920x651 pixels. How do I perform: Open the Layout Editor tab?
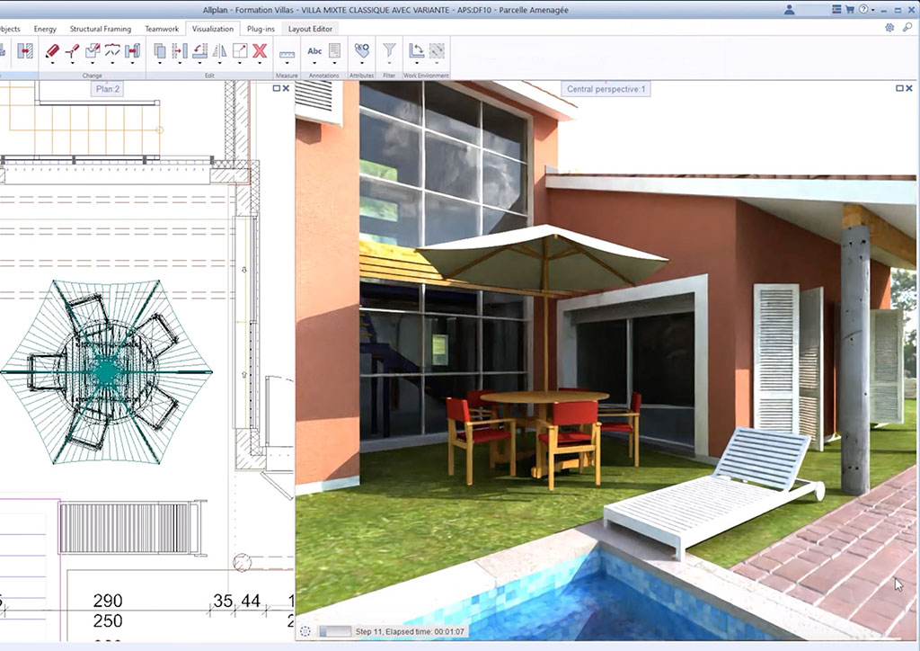tap(310, 29)
